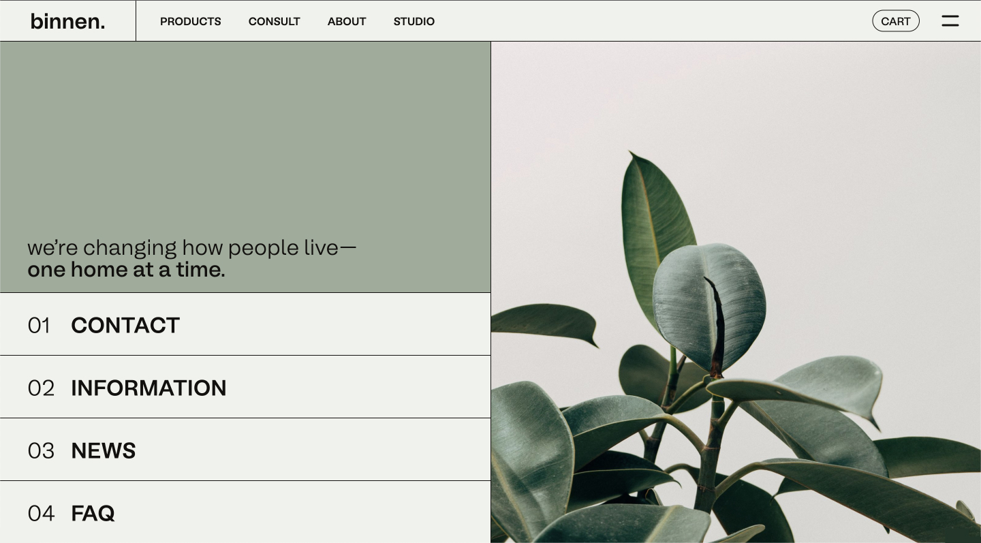This screenshot has height=543, width=981.
Task: Click the rubber plant photo
Action: point(736,292)
